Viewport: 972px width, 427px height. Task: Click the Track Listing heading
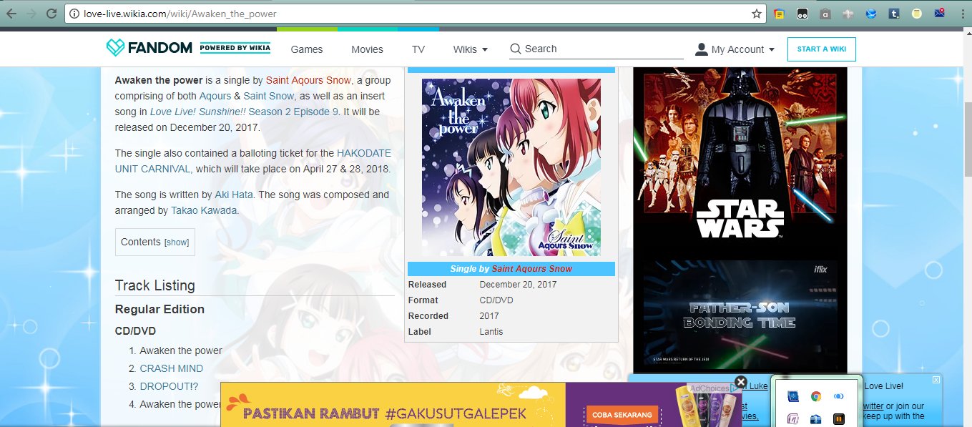(155, 285)
